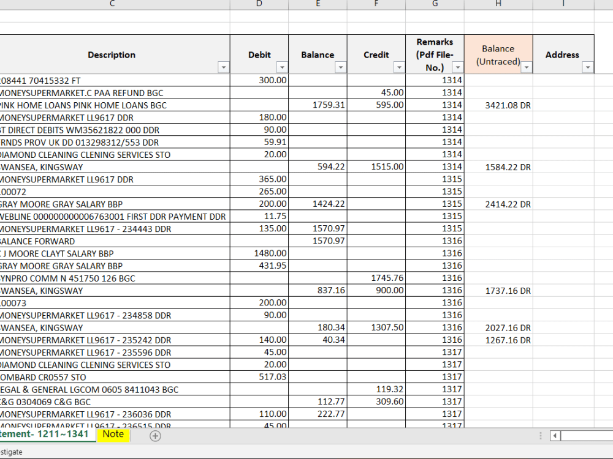Select column E header
This screenshot has height=459, width=613.
pos(318,4)
